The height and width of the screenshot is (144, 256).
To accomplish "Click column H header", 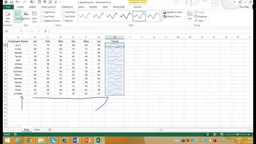I will [115, 37].
